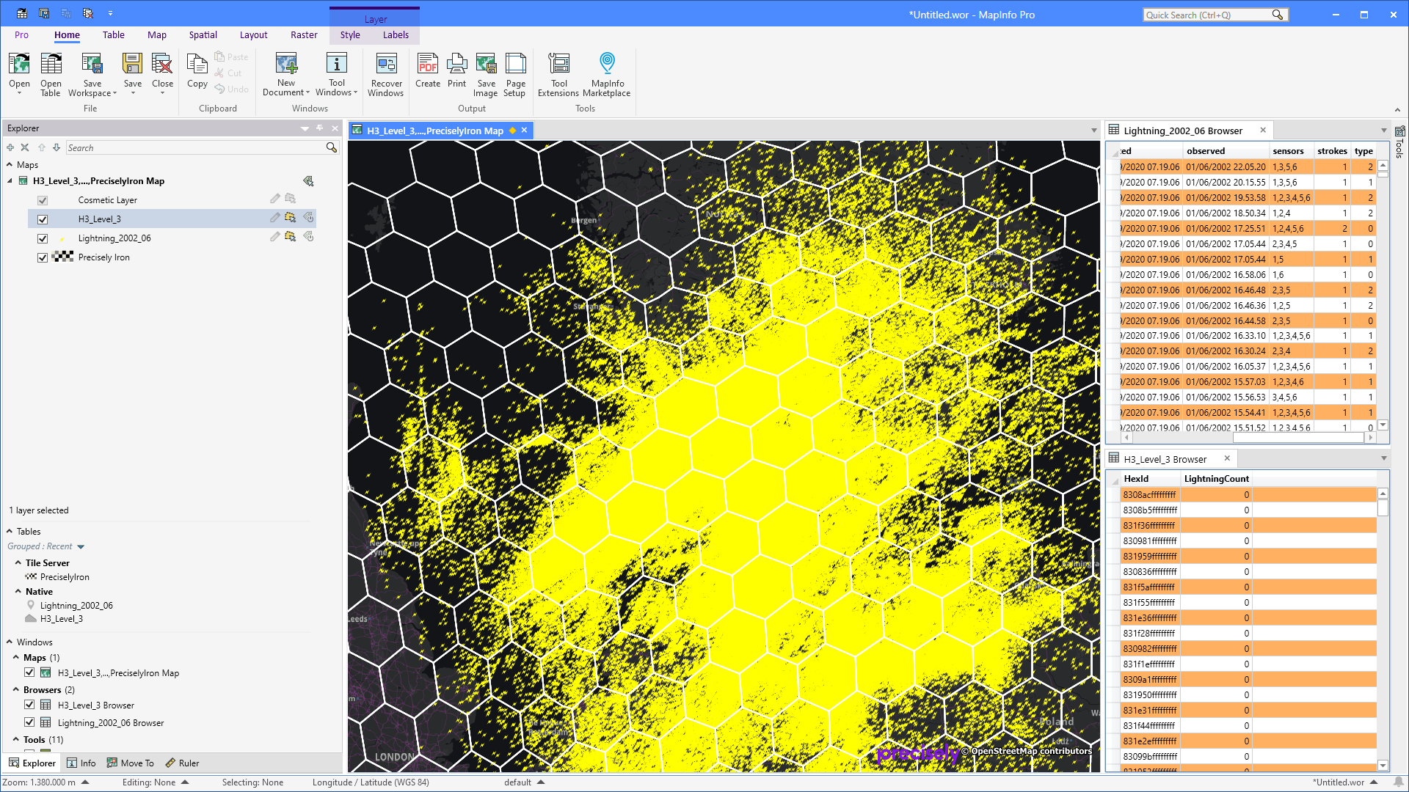Select the Recover Windows icon
Image resolution: width=1409 pixels, height=792 pixels.
(x=386, y=73)
